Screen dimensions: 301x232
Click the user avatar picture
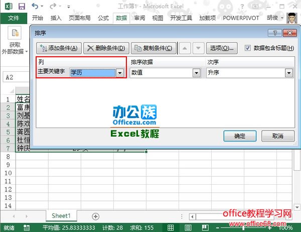(x=292, y=18)
